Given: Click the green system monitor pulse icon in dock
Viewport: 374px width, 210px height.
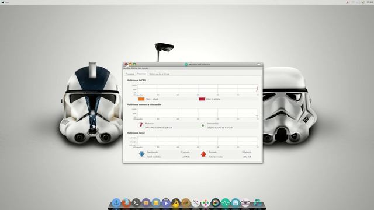Looking at the screenshot, I should pyautogui.click(x=226, y=202).
